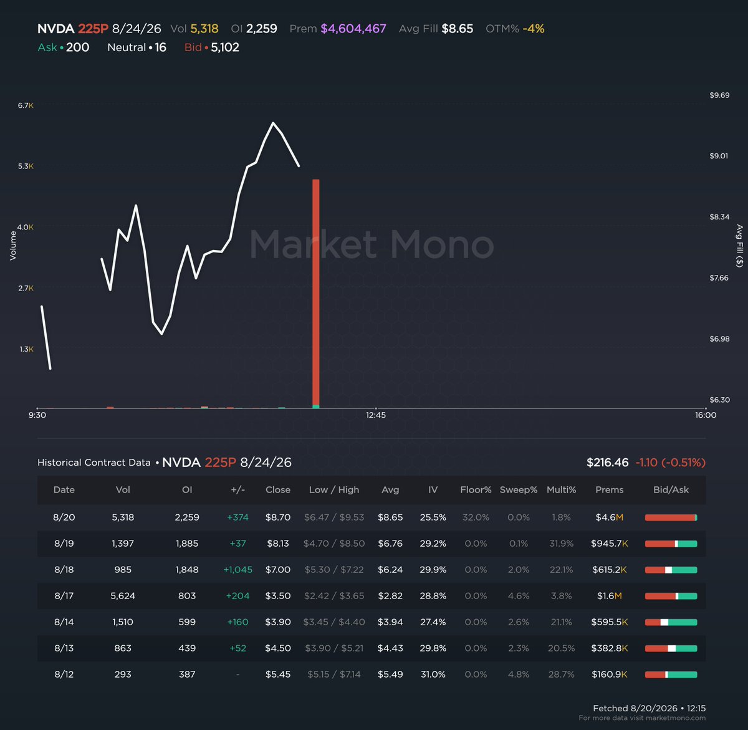
Task: Click the Fetched 8/20/2026 timestamp
Action: tap(650, 708)
